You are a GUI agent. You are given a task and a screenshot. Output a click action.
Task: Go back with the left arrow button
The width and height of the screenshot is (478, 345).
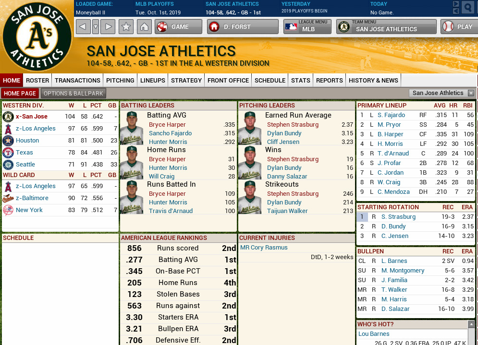tap(83, 27)
